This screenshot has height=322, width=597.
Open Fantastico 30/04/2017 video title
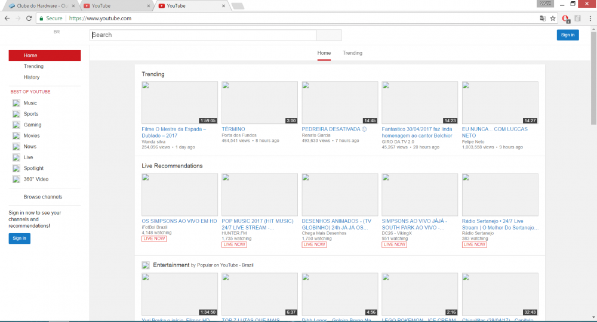point(417,132)
